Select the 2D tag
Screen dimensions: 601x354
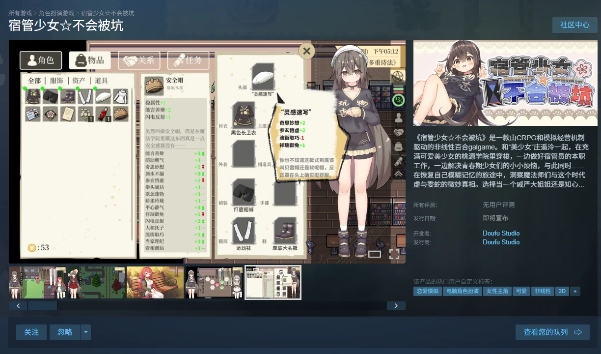[562, 291]
